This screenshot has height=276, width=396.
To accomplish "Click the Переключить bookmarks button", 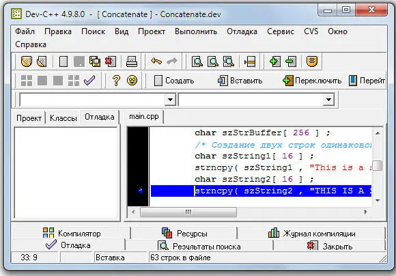I will point(312,81).
